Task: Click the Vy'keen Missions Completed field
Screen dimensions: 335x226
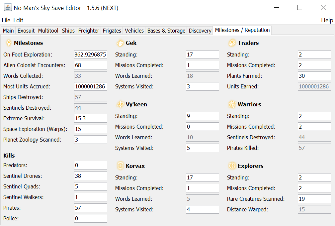Action: (x=202, y=127)
